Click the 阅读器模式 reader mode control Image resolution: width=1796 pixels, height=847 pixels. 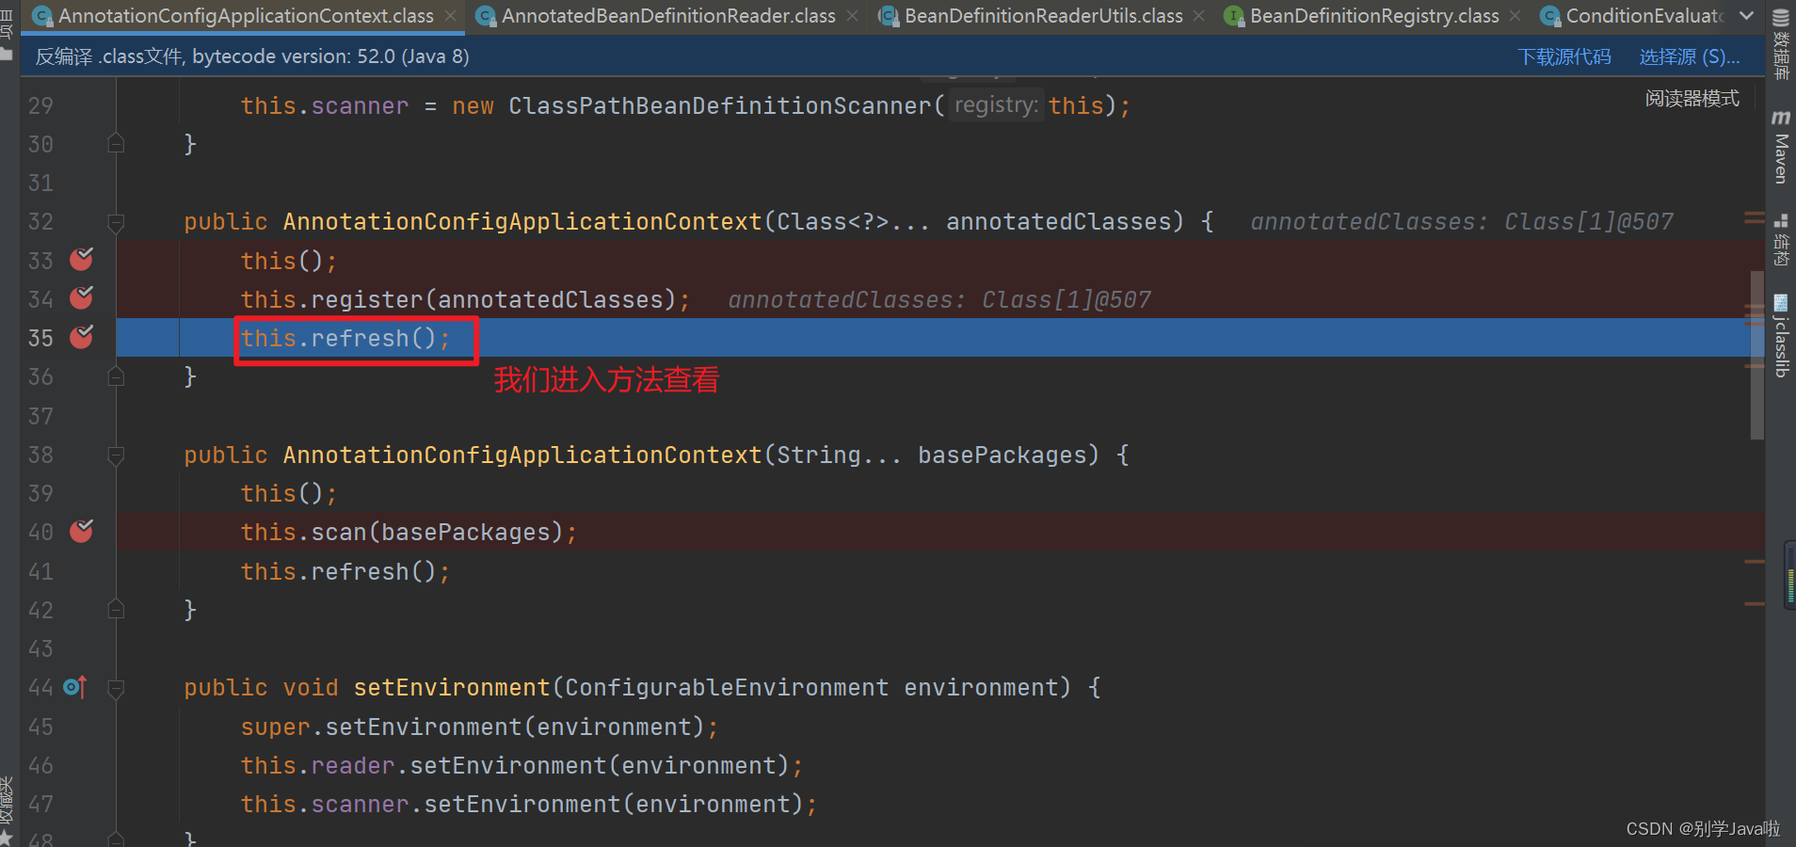(1692, 98)
